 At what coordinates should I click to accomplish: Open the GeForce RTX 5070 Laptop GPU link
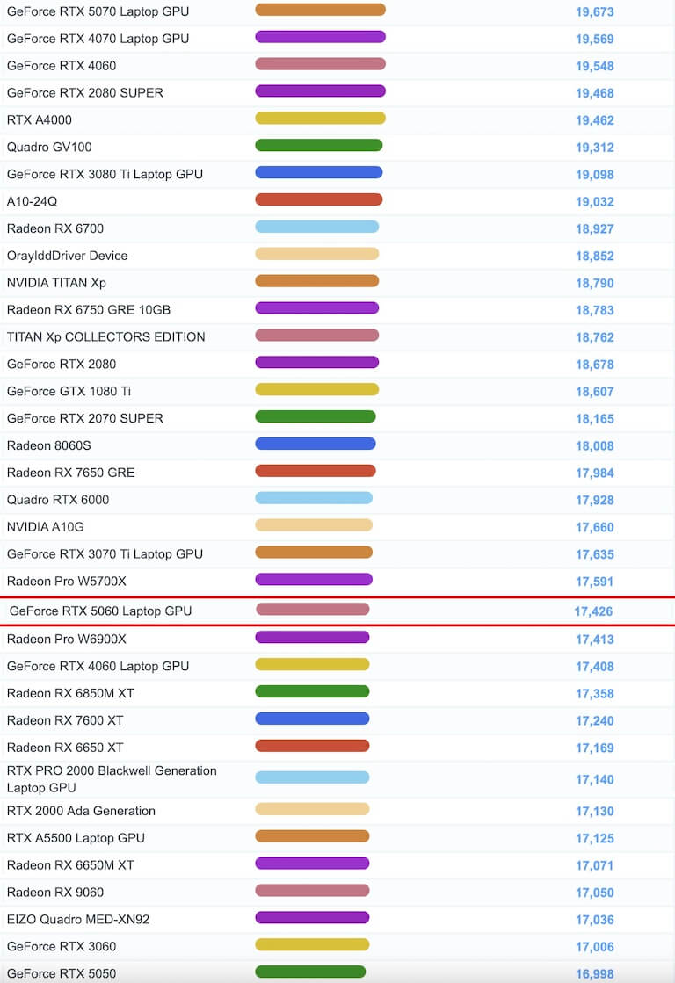tap(98, 11)
